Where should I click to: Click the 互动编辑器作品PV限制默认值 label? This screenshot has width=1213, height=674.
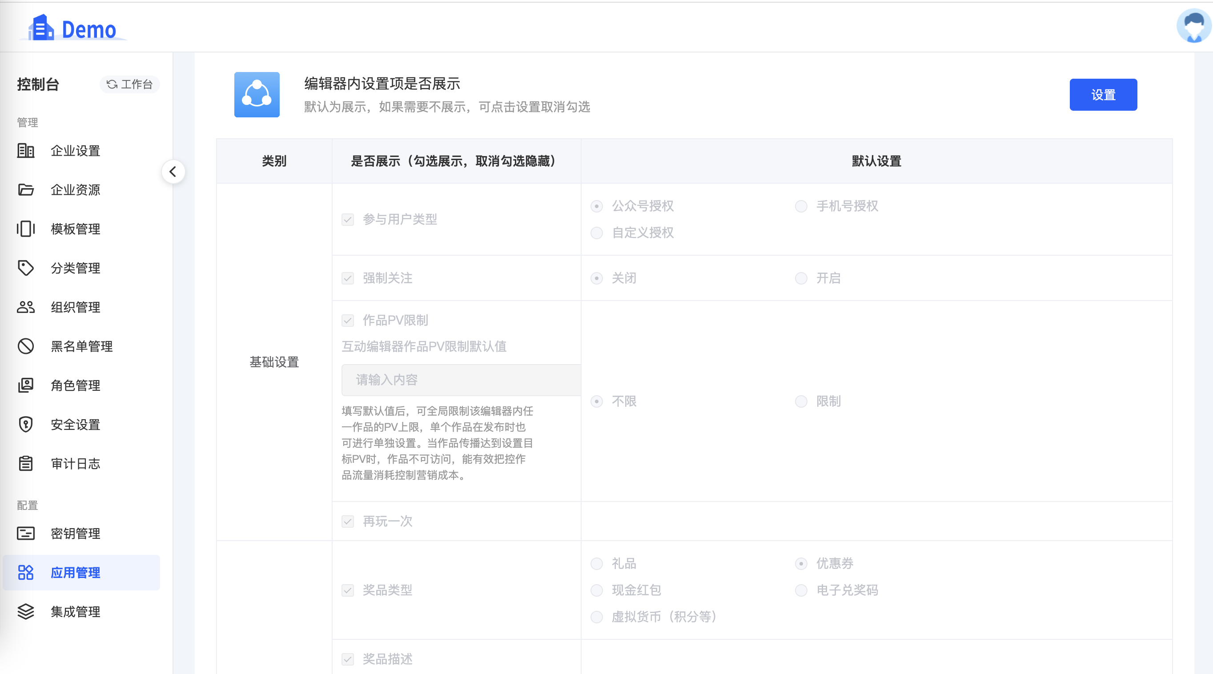[x=424, y=346]
